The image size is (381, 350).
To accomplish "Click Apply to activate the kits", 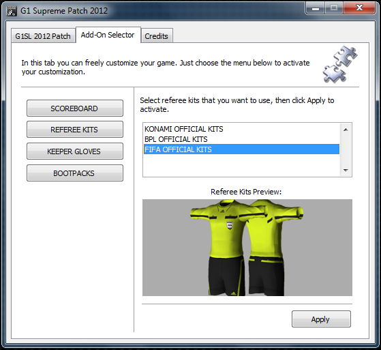I will 321,319.
